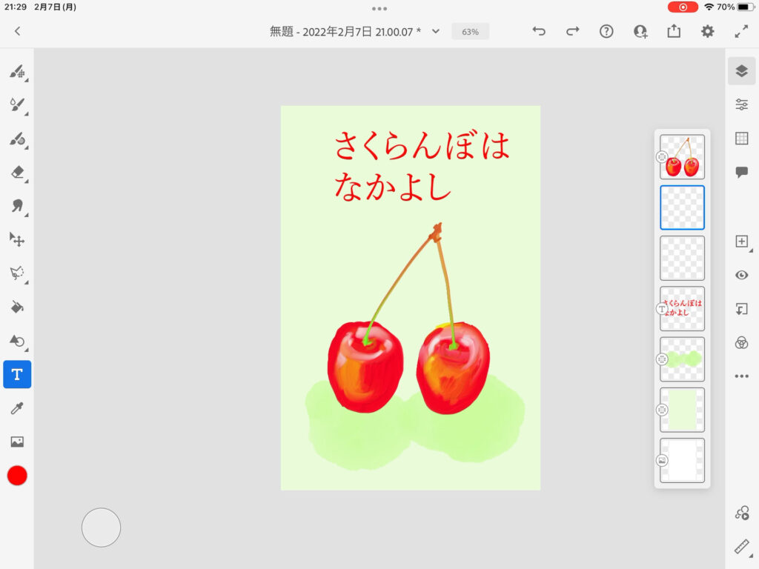Open the three-dot layer actions menu

[x=741, y=376]
